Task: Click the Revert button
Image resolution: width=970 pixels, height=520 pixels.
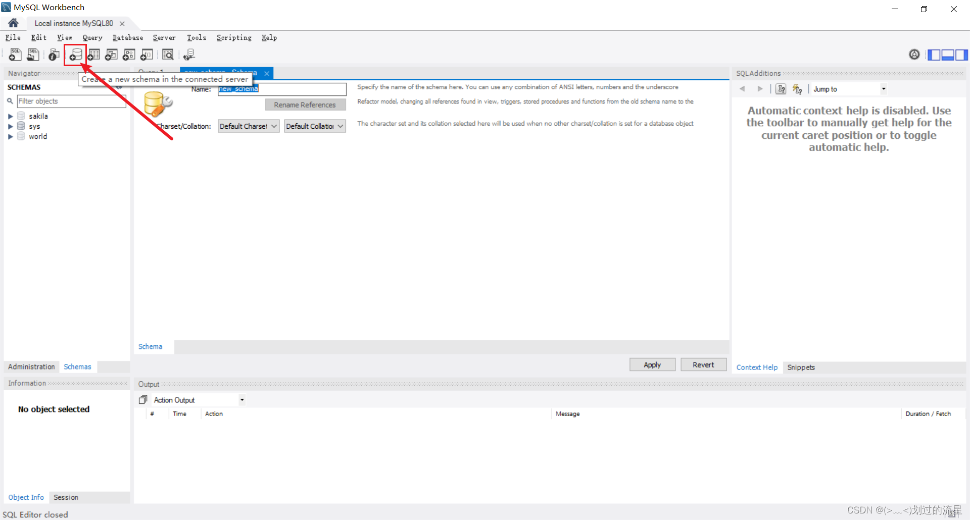Action: pos(703,365)
